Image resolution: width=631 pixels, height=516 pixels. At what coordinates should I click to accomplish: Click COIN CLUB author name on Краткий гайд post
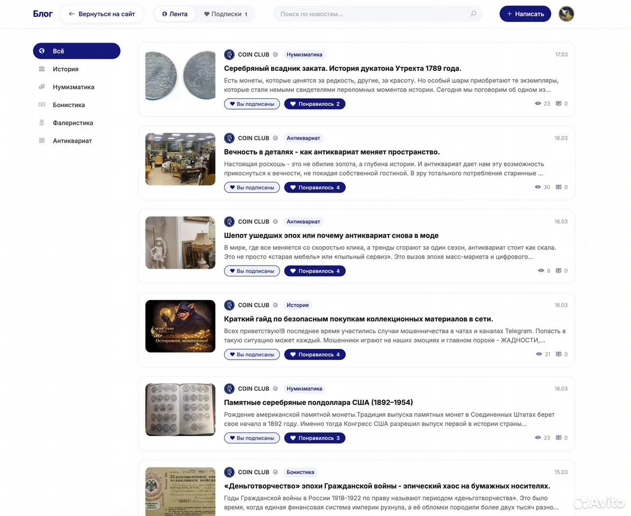254,305
